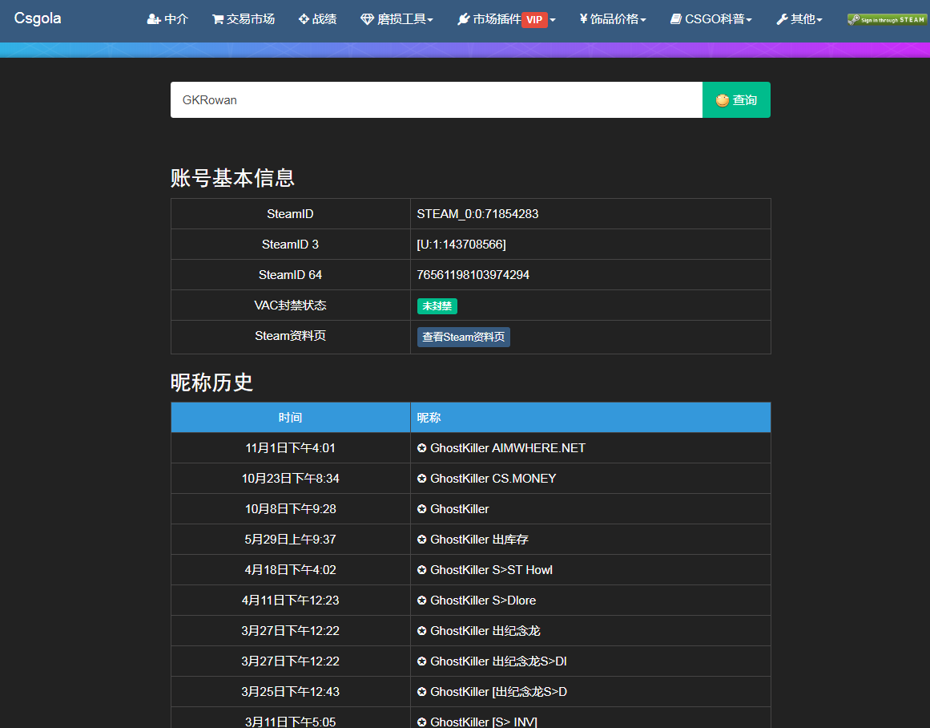Click the 4月11日下午12:23 timestamp

[291, 601]
